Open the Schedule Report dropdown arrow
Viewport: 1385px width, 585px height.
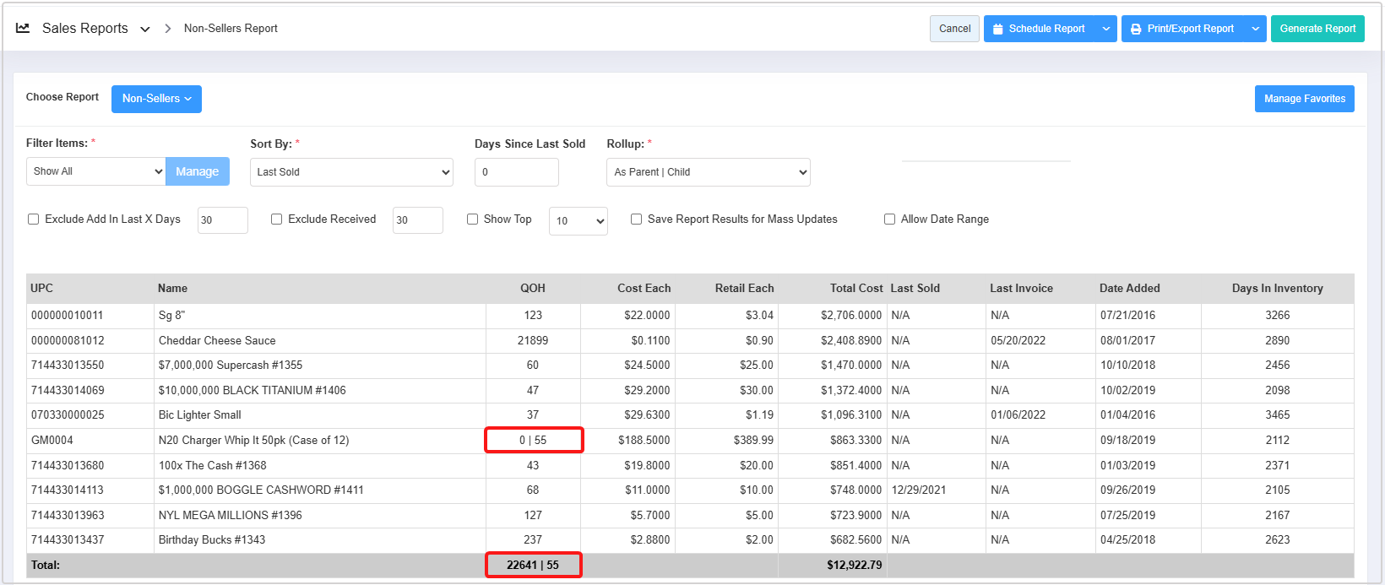click(1106, 29)
